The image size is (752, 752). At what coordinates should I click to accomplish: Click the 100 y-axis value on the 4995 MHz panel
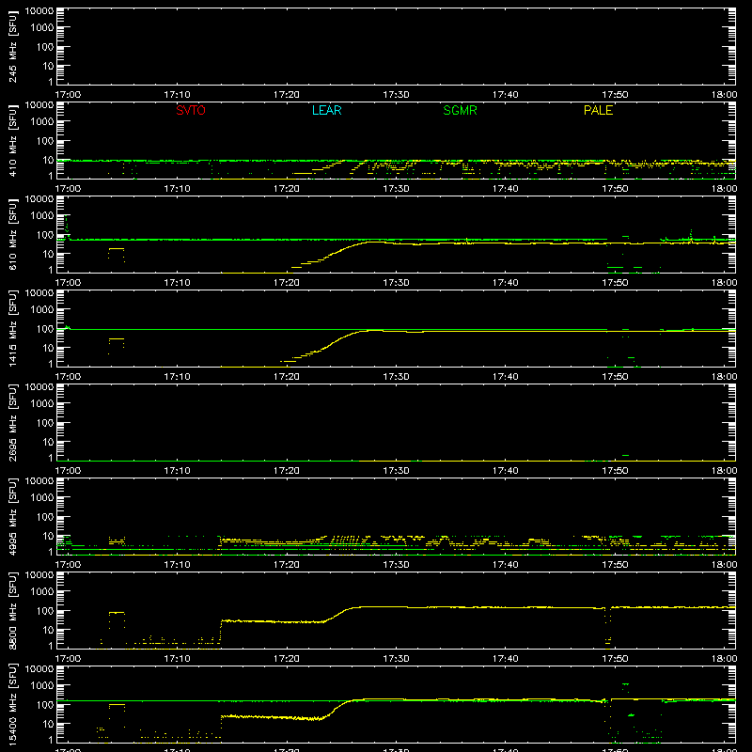pos(45,517)
